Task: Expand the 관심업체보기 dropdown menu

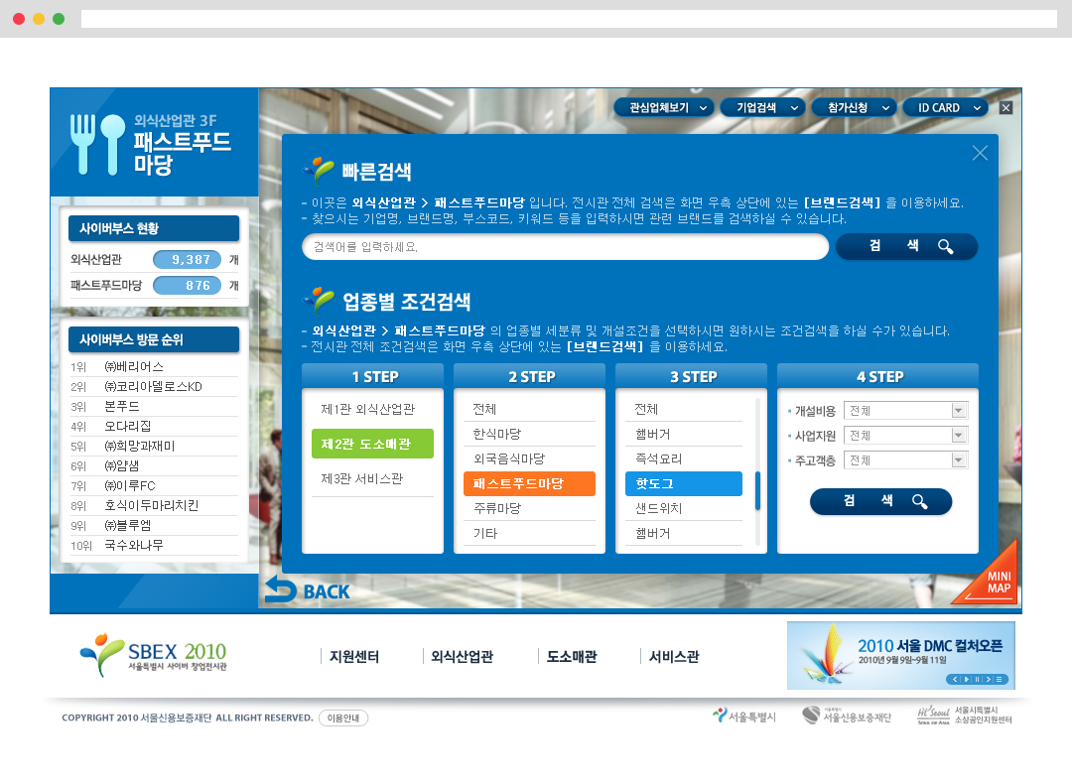Action: click(x=664, y=107)
